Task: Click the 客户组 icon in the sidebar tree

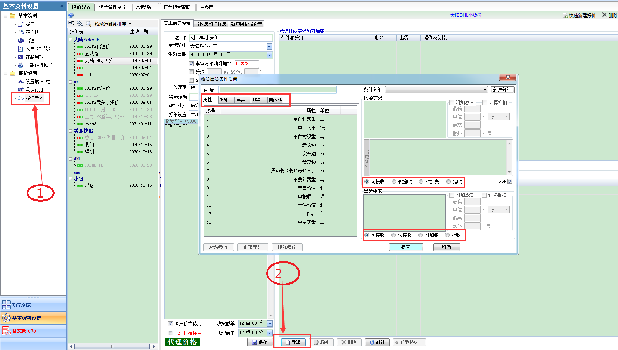Action: [x=21, y=32]
